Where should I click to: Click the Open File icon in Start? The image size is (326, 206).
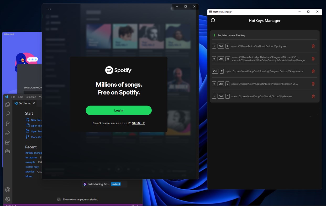tap(28, 125)
